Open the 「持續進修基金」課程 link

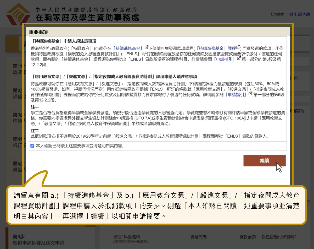[x=216, y=48]
